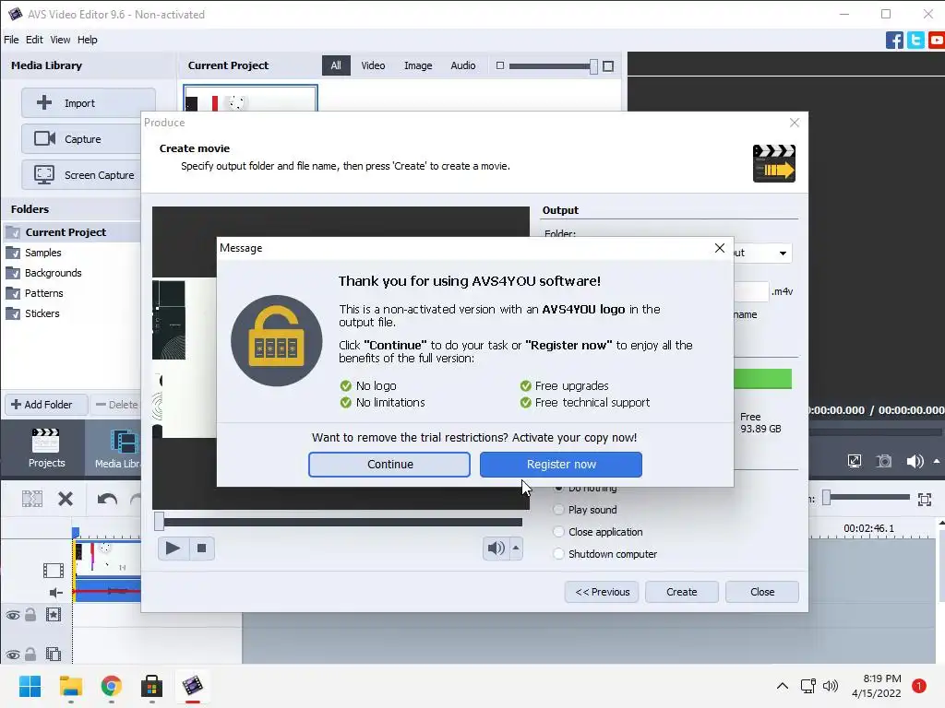Take a snapshot with the camera icon
The width and height of the screenshot is (945, 708).
pos(883,462)
